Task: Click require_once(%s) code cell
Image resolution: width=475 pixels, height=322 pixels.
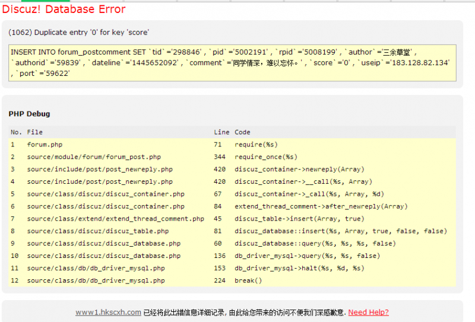Action: [x=266, y=157]
